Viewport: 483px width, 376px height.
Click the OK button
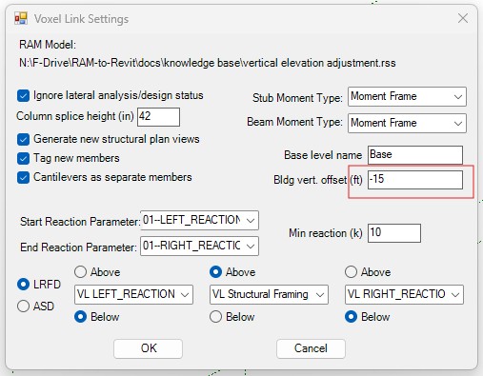click(148, 348)
